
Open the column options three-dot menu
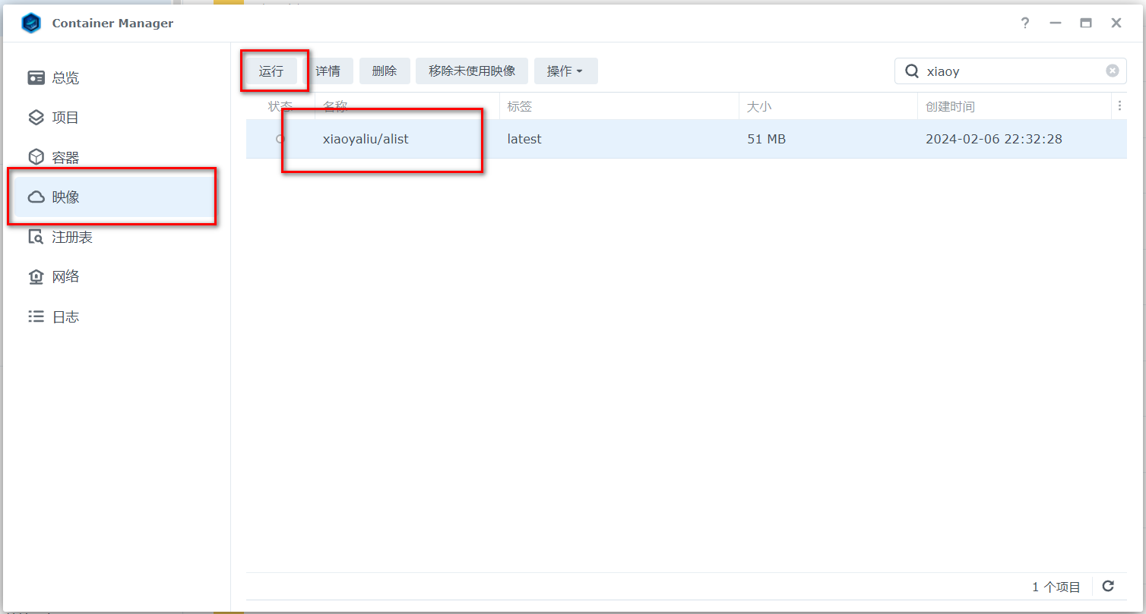pyautogui.click(x=1119, y=107)
